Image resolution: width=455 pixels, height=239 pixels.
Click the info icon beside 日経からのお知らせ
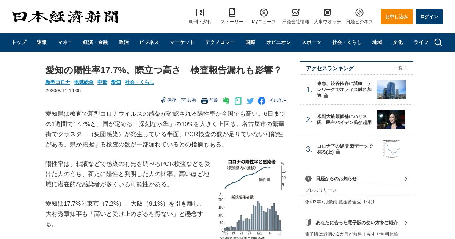[308, 179]
